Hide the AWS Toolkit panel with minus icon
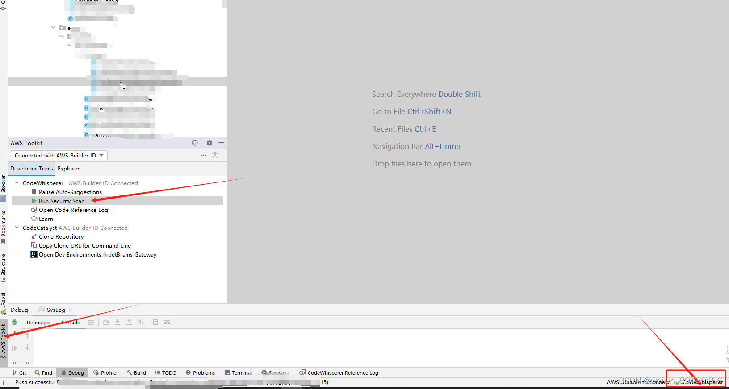The image size is (729, 389). [x=221, y=143]
